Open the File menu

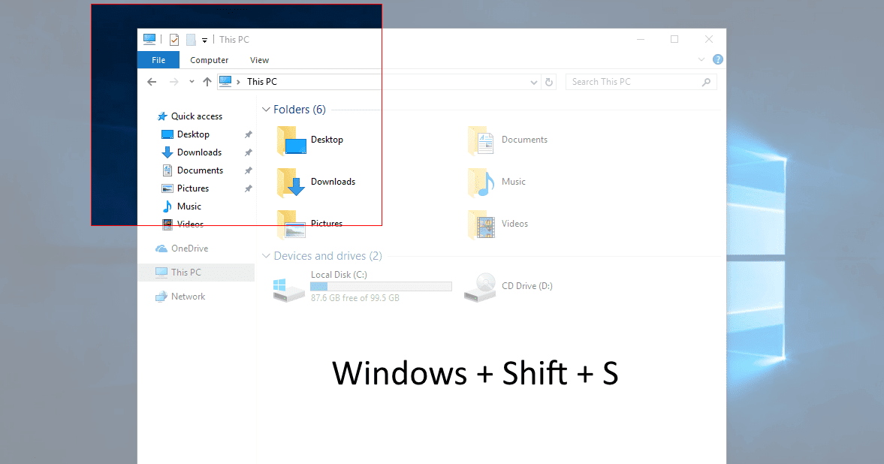[158, 59]
